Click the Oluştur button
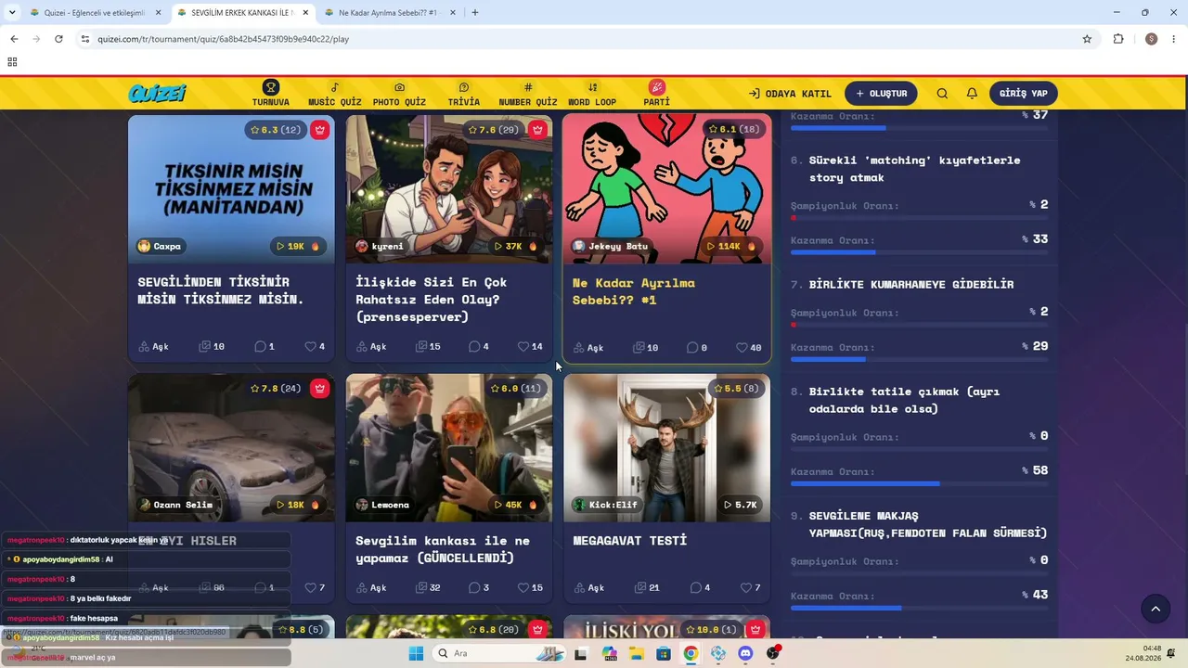1188x668 pixels. tap(881, 94)
